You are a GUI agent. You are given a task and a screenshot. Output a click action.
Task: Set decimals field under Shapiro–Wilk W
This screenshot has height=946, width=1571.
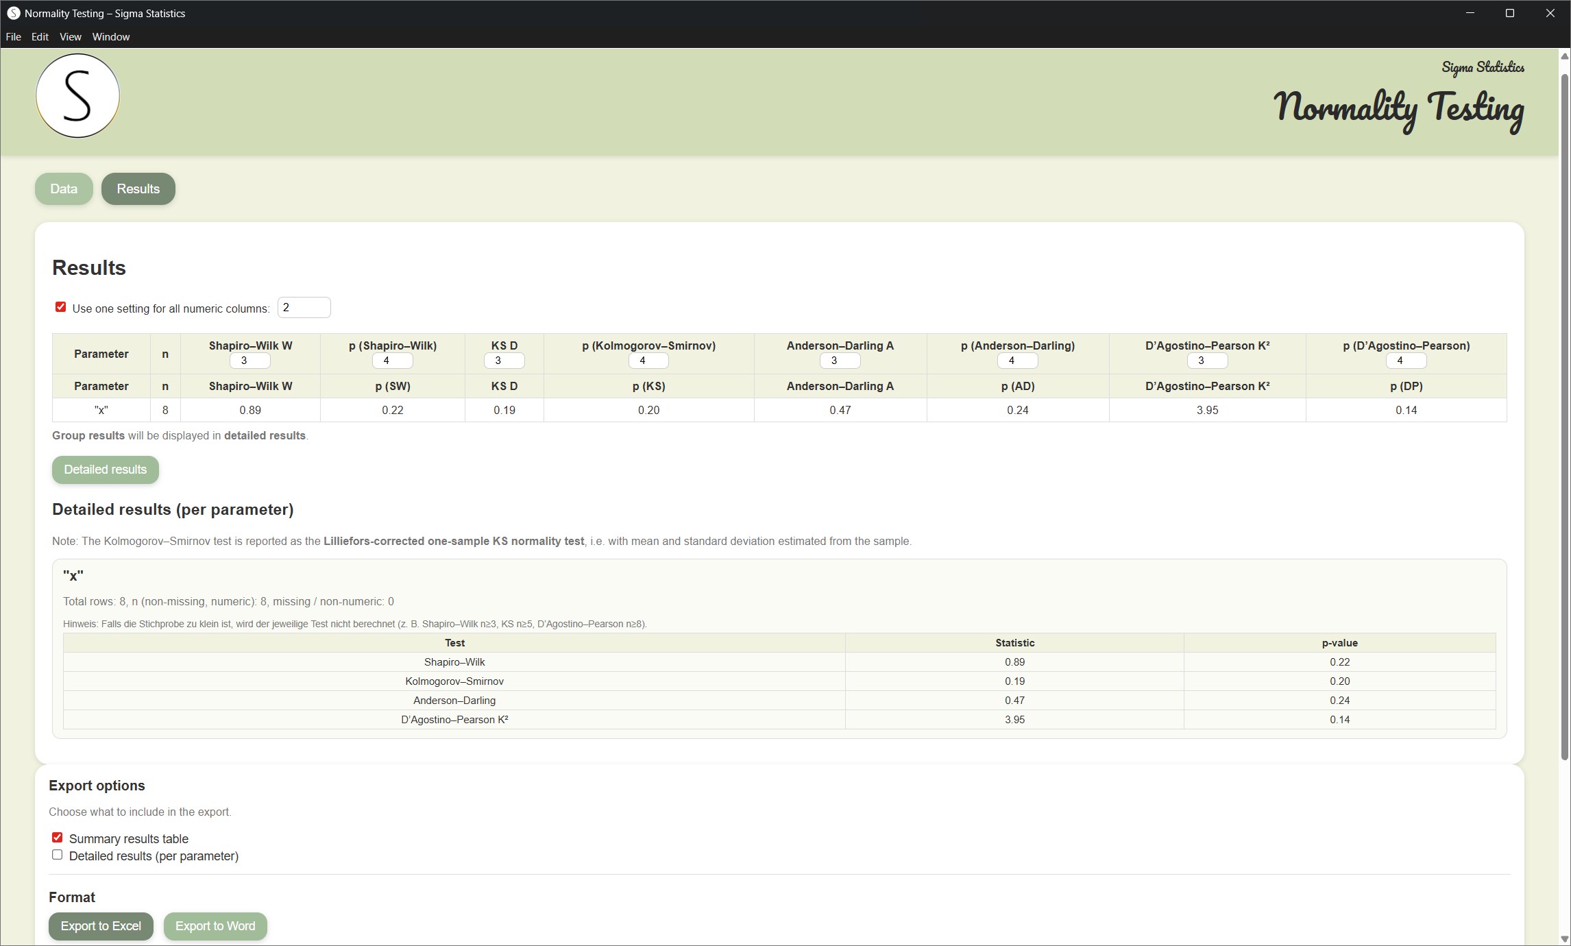(250, 361)
